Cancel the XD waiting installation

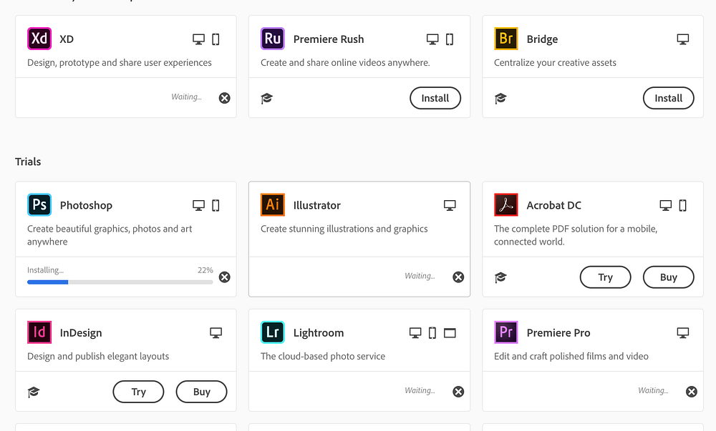pyautogui.click(x=225, y=98)
